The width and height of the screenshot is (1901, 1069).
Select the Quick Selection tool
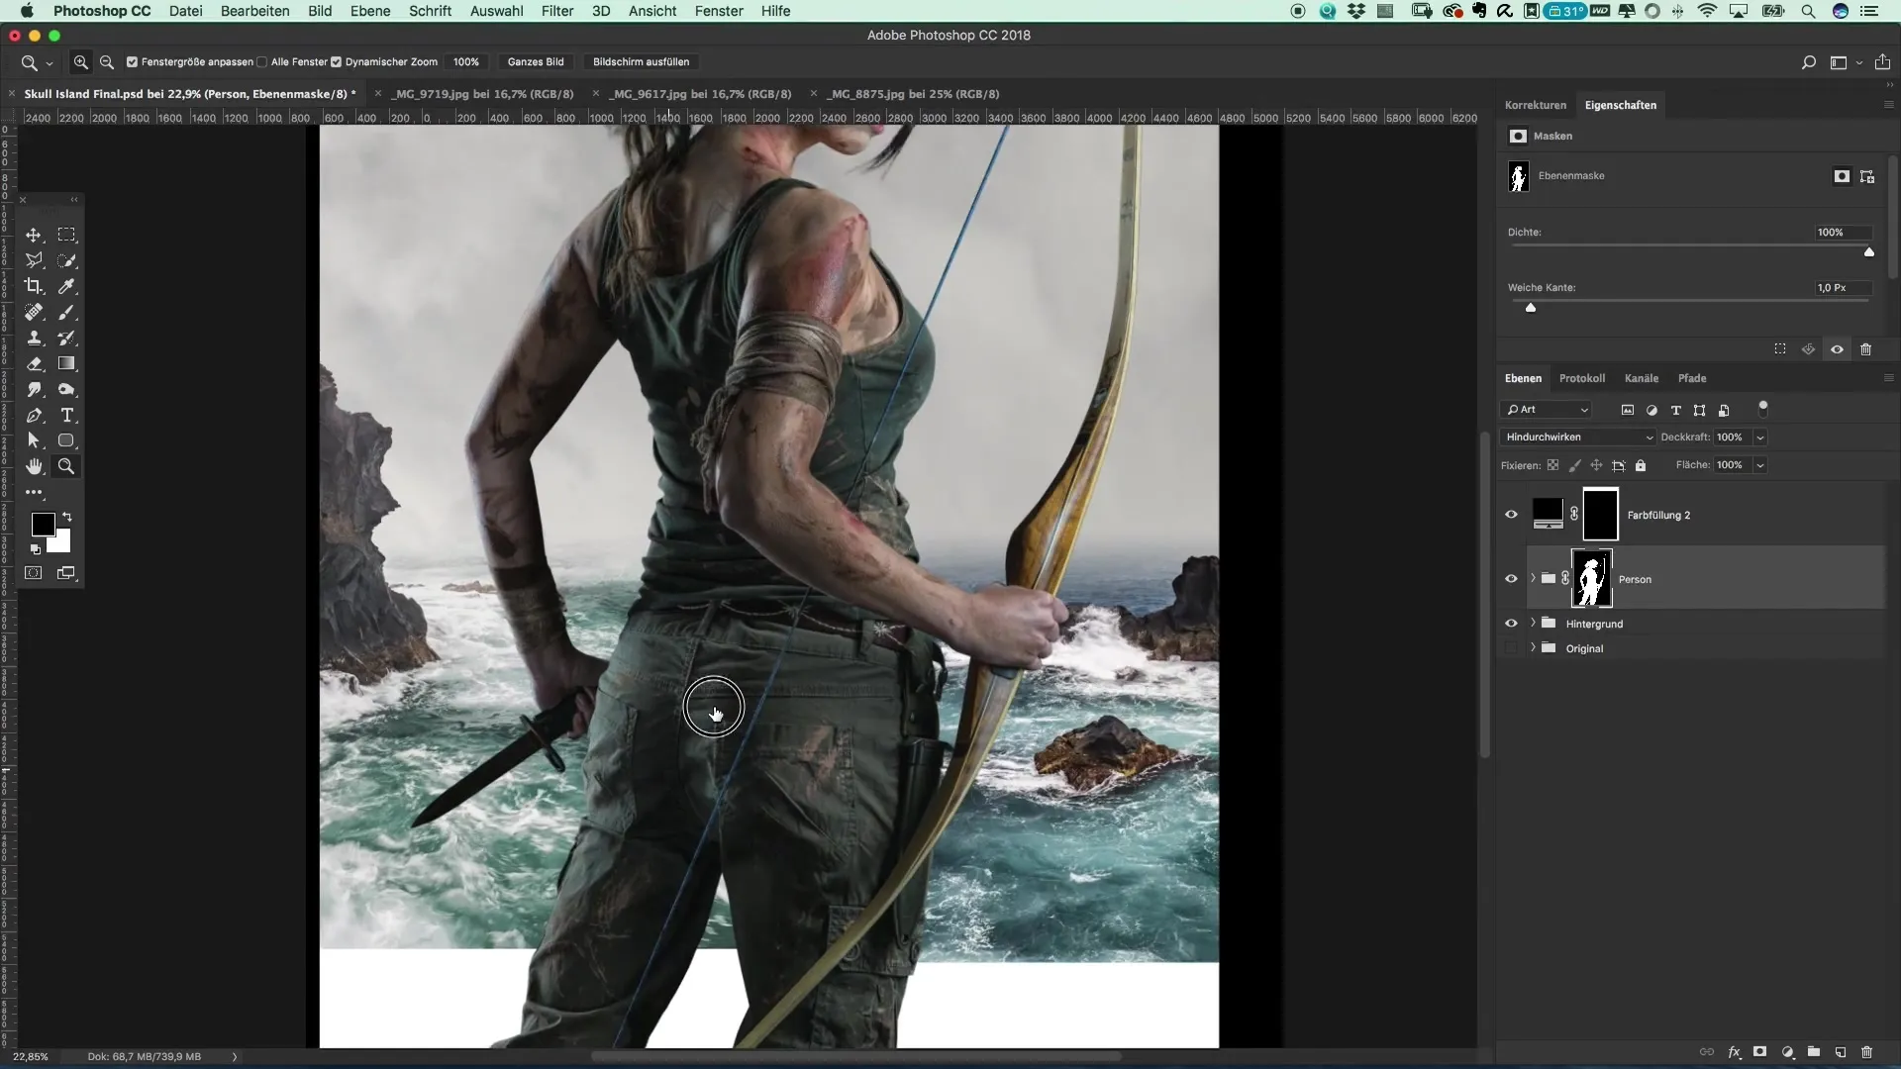pyautogui.click(x=66, y=260)
